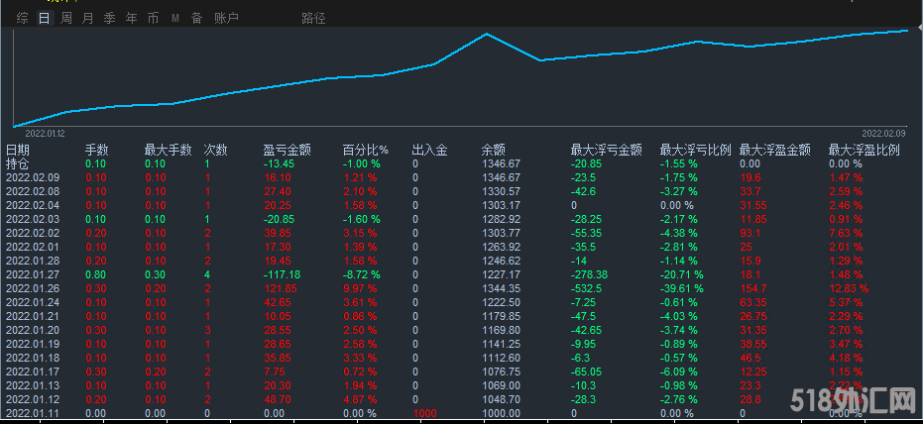Sort by the 日期 date column header
923x424 pixels.
(x=18, y=151)
